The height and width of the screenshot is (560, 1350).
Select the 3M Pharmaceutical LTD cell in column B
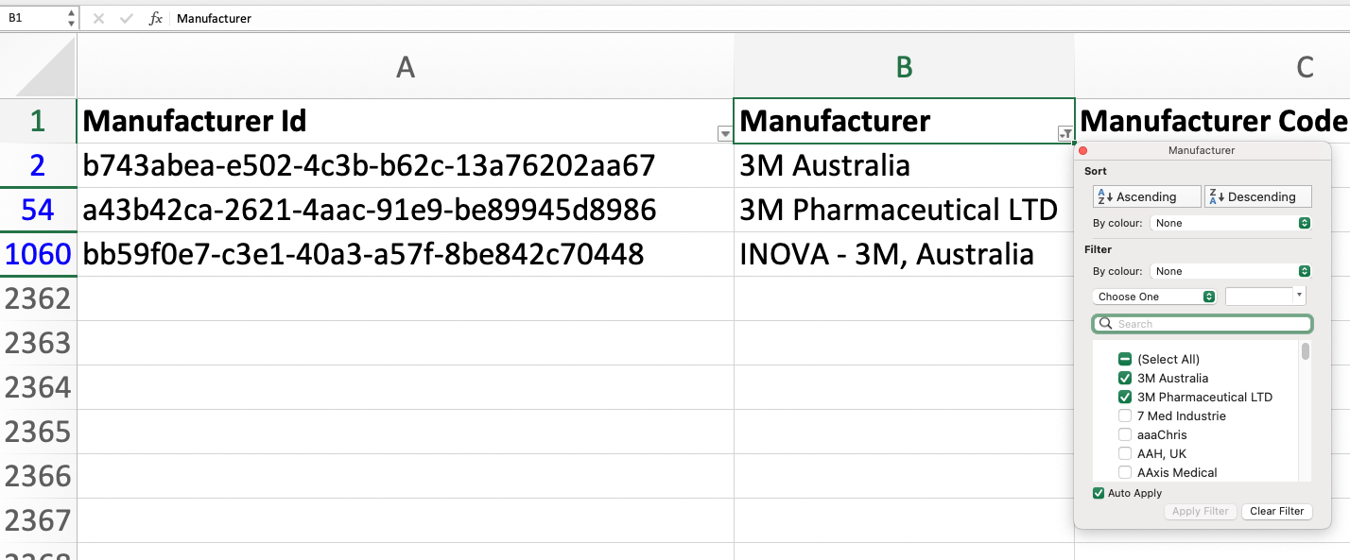904,210
